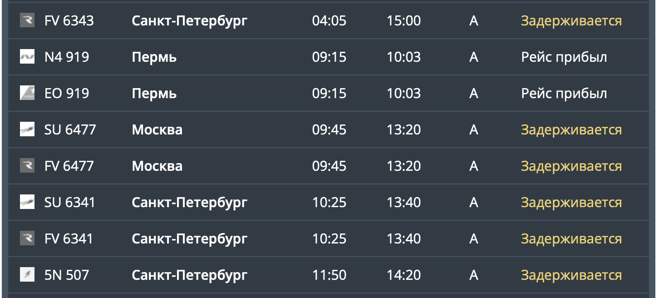Click Рейс прибыл status for N4 919
This screenshot has width=659, height=298.
click(x=564, y=57)
